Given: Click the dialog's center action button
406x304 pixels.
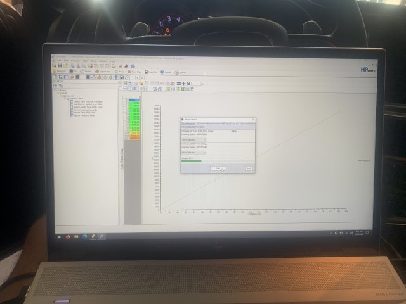Looking at the screenshot, I should (218, 168).
